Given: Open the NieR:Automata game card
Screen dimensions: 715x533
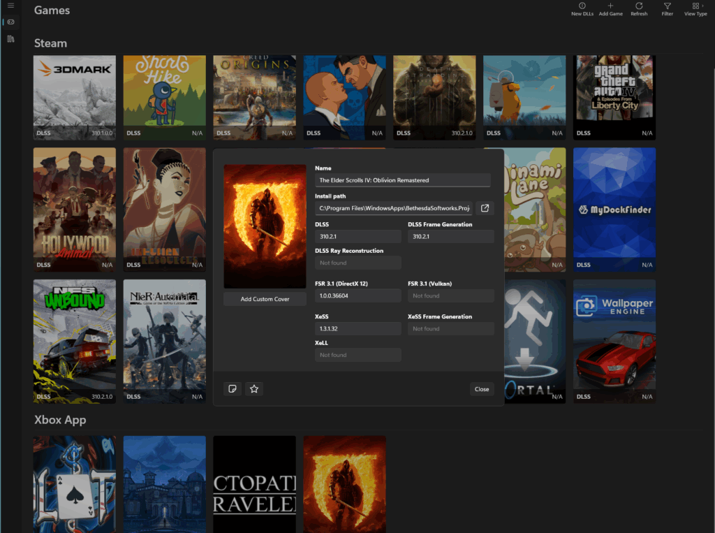Looking at the screenshot, I should [x=165, y=342].
